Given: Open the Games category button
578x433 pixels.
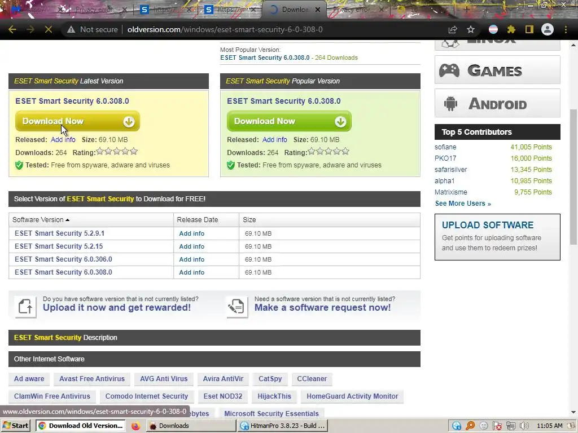Looking at the screenshot, I should click(x=497, y=70).
